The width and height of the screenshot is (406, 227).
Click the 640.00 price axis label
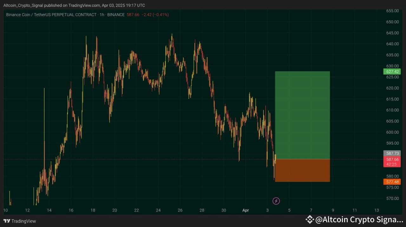[x=392, y=44]
